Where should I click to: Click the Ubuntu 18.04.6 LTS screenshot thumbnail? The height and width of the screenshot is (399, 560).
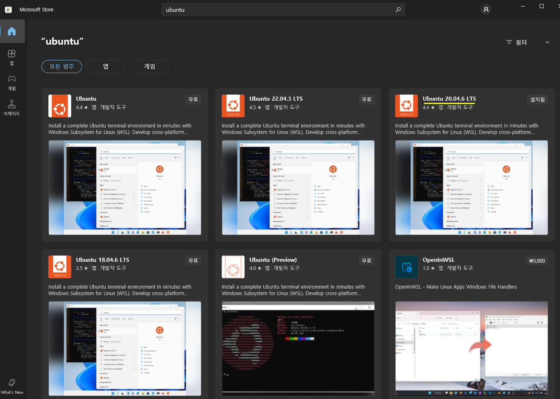[125, 349]
